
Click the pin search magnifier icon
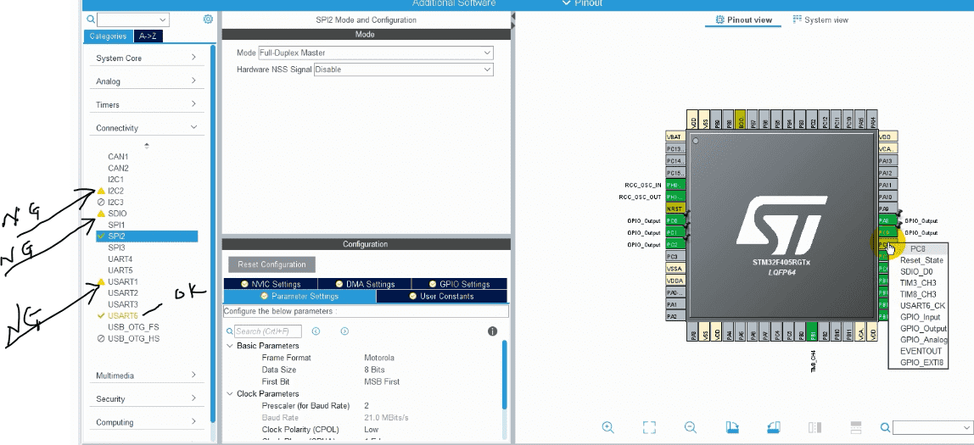[886, 427]
